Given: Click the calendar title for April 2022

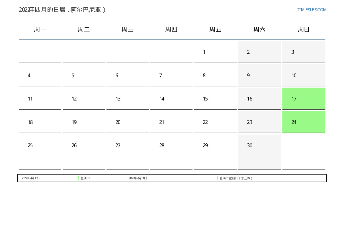Looking at the screenshot, I should (x=62, y=10).
